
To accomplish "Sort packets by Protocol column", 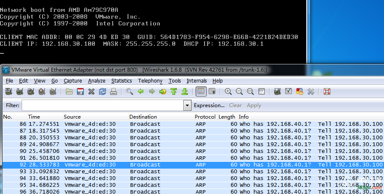I will click(x=206, y=116).
